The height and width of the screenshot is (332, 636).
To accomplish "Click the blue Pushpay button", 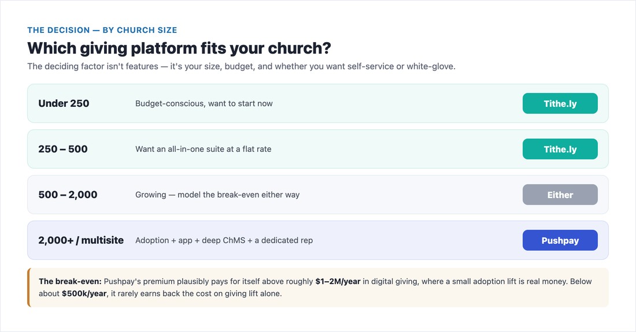I will (x=560, y=241).
